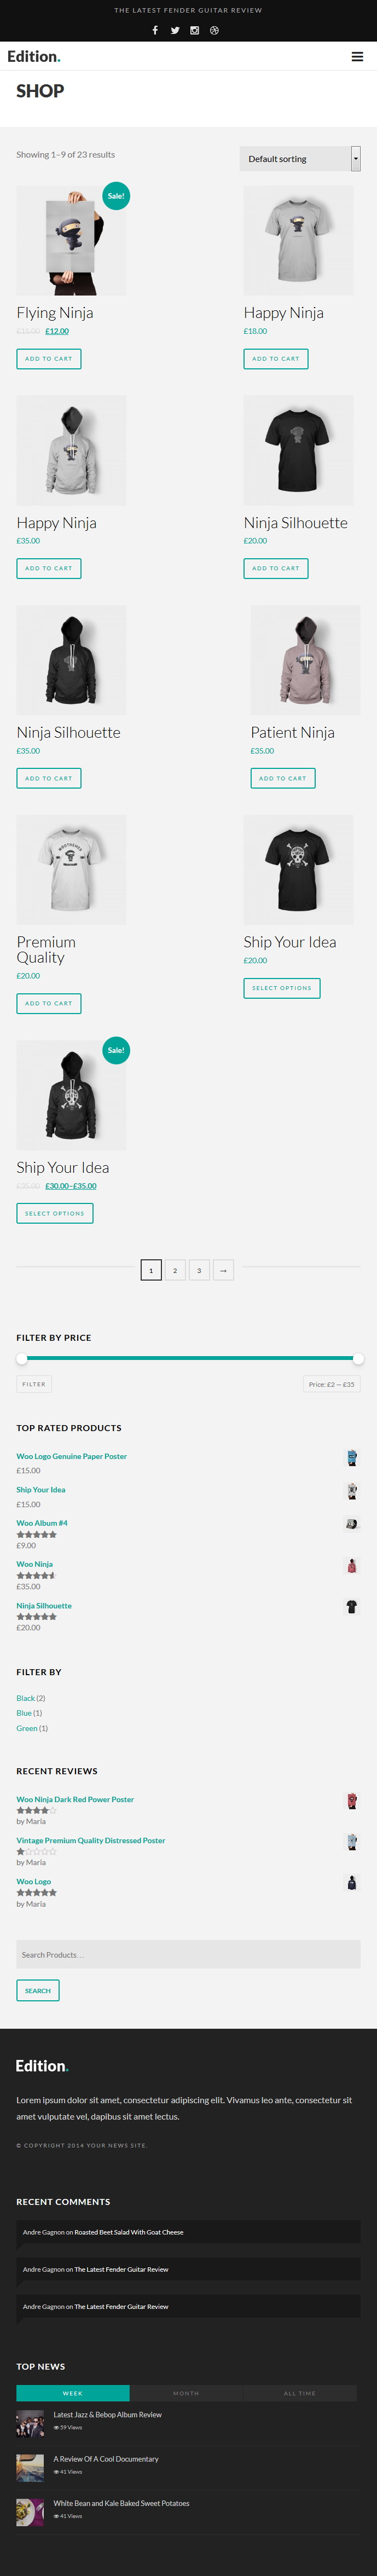Switch to the All Time tab

click(x=299, y=2393)
